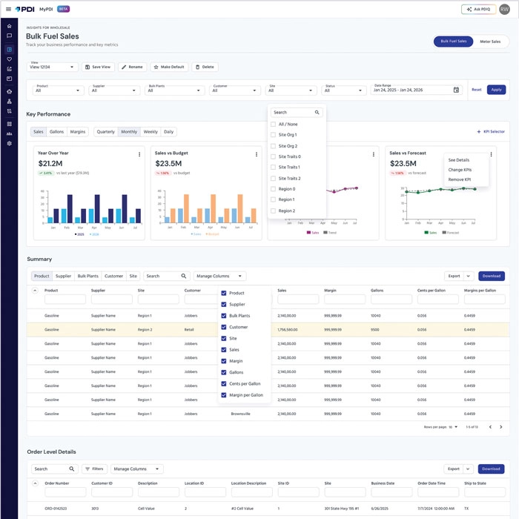Uncheck the Bulk Plants column checkbox

coord(224,315)
